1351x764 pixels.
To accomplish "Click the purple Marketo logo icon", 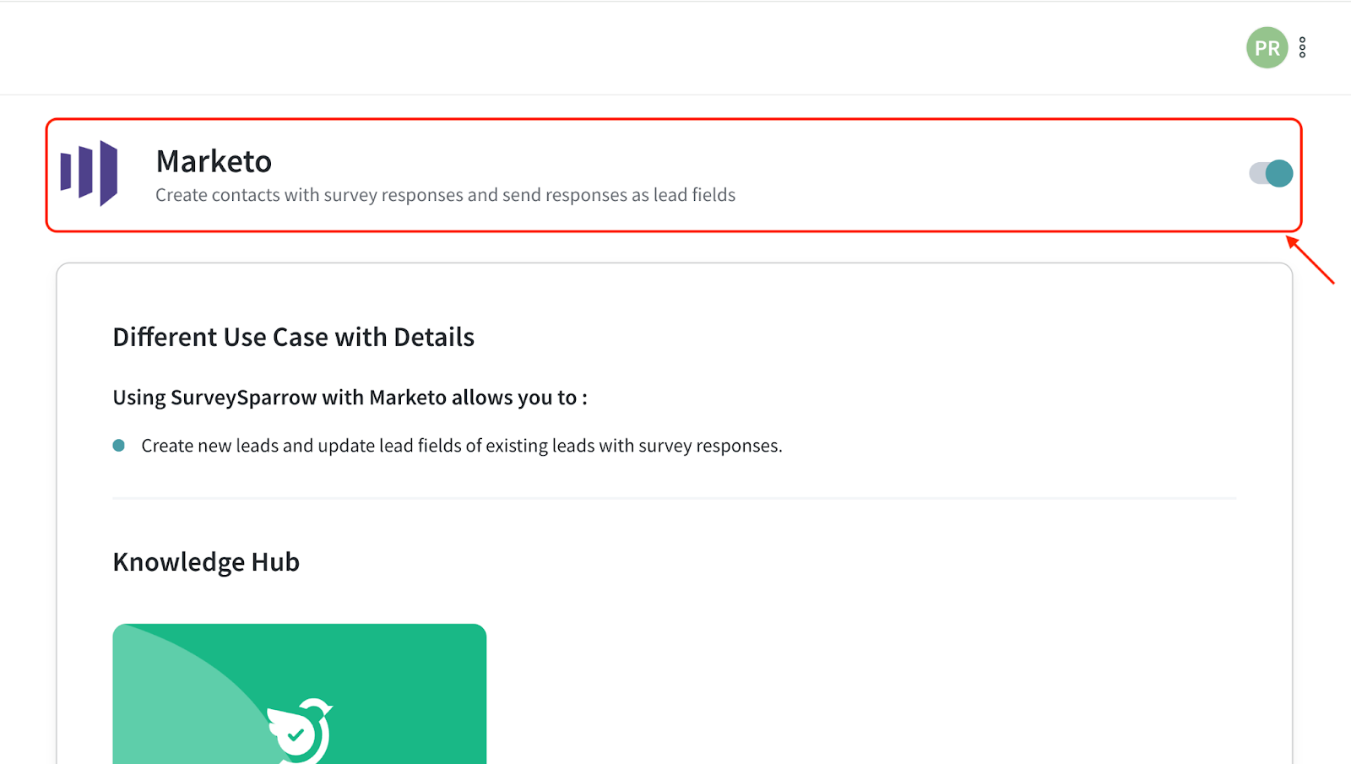I will (x=90, y=173).
